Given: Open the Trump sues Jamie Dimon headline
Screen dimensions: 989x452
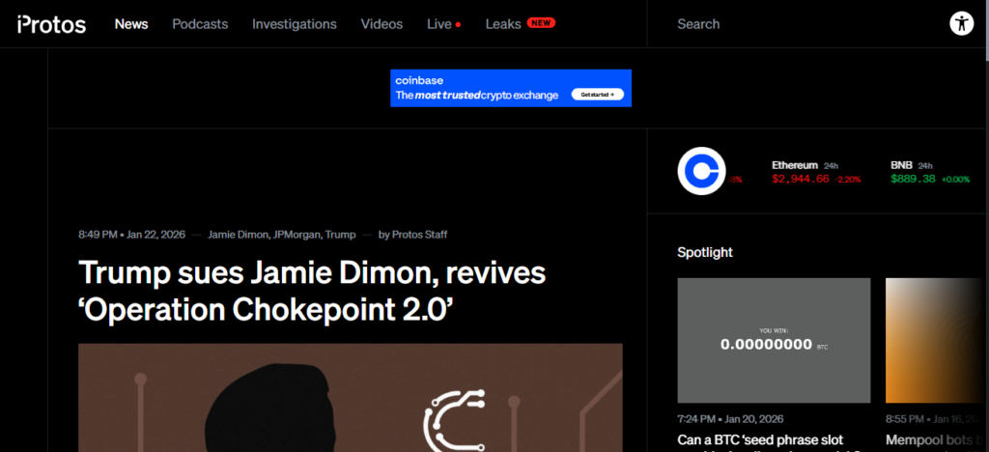Looking at the screenshot, I should pos(312,289).
